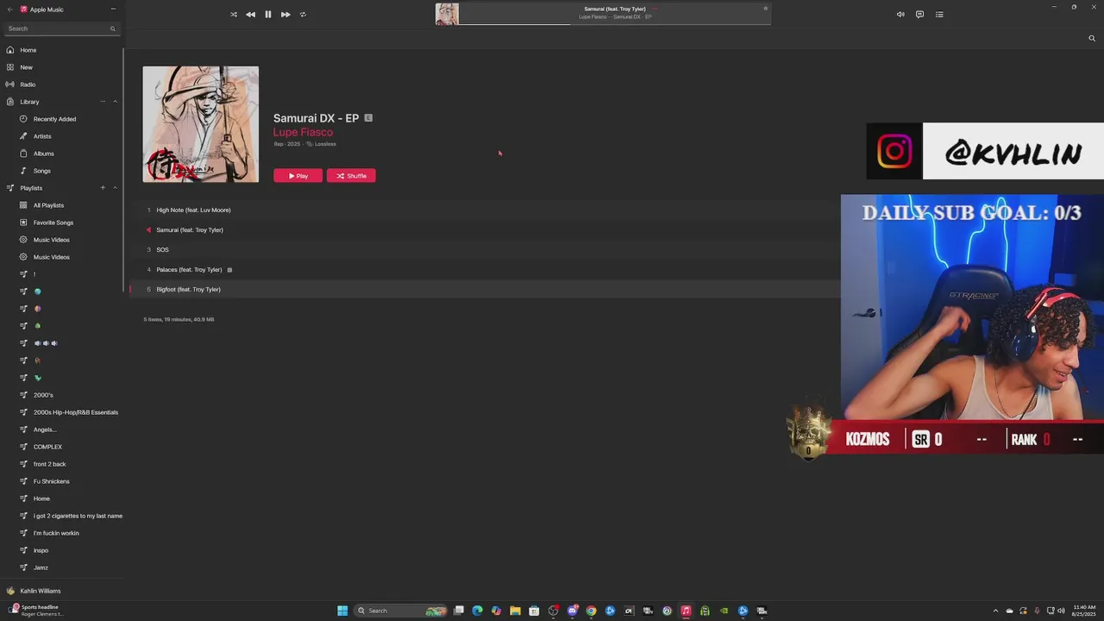This screenshot has height=621, width=1104.
Task: Open Artists in library
Action: [x=42, y=136]
